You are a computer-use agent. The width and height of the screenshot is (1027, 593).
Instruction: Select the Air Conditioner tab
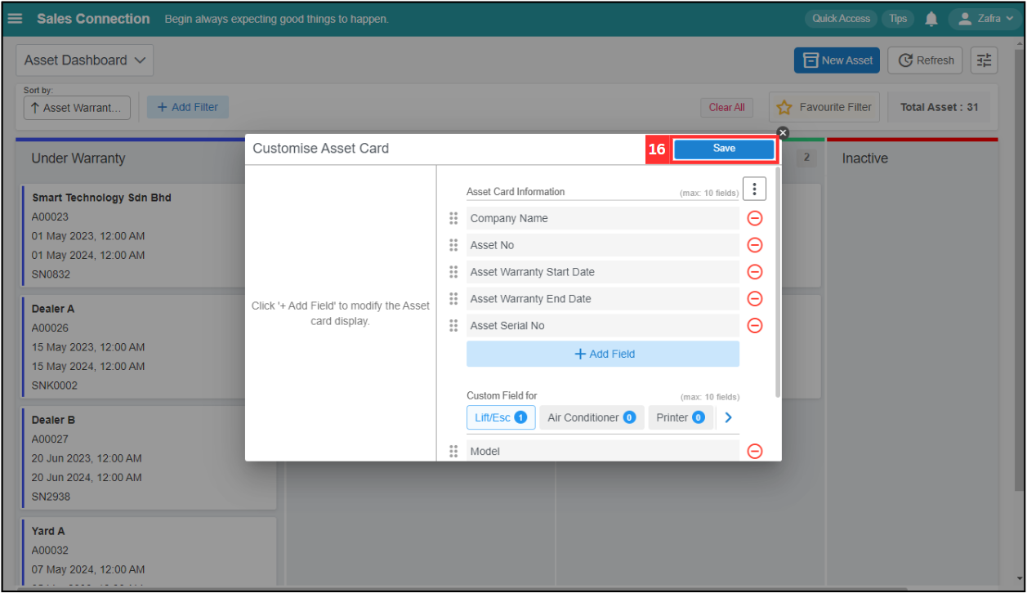(592, 417)
